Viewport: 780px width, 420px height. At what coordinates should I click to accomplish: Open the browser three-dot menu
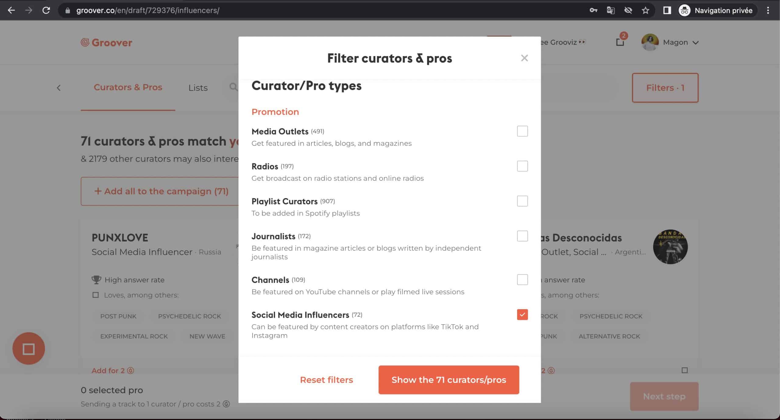768,10
